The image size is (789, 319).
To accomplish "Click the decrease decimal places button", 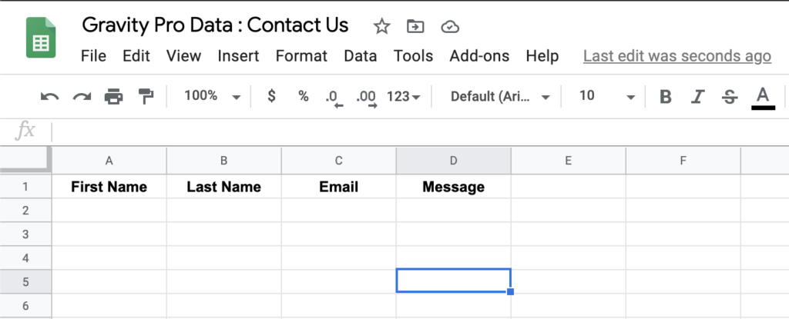I will [333, 97].
